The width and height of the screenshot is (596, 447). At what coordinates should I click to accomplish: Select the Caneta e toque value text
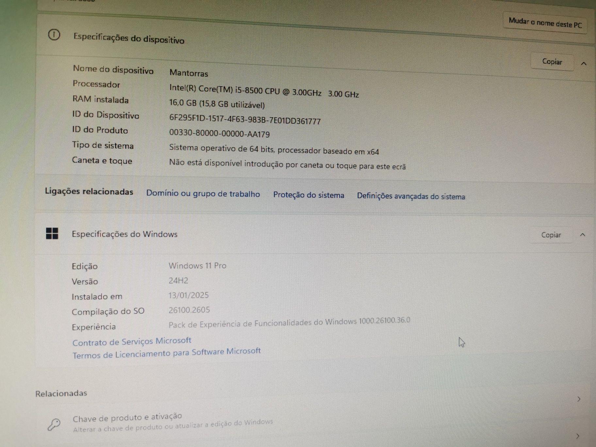click(287, 164)
